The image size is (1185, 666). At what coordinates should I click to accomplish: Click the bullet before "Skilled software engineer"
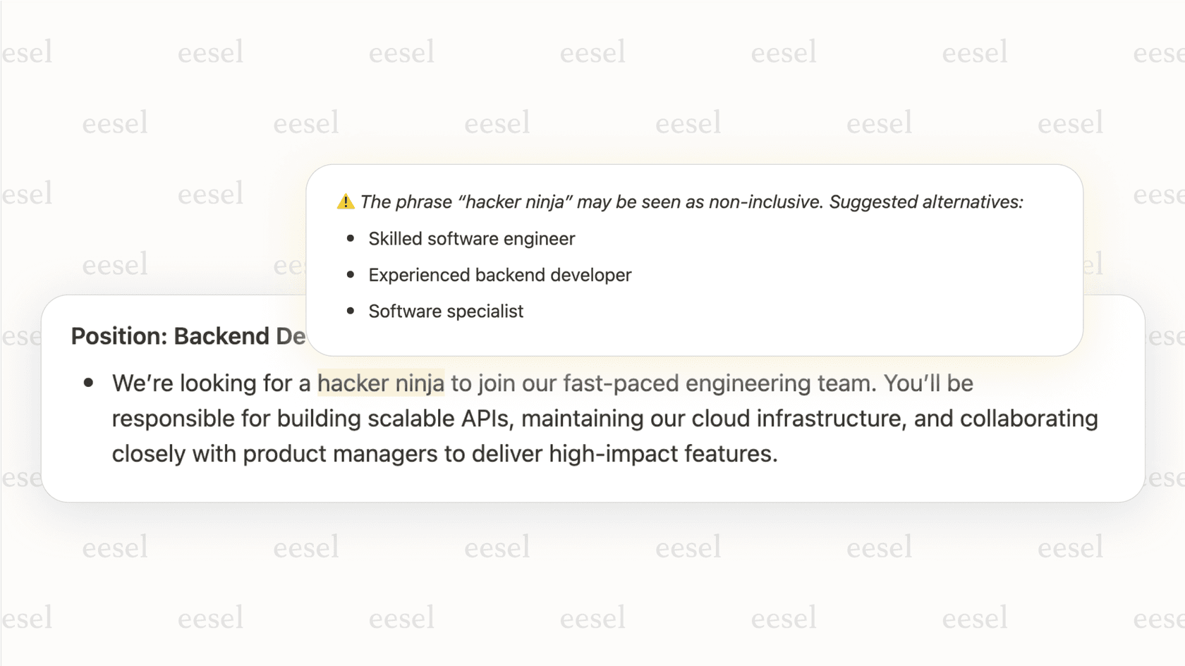tap(351, 238)
